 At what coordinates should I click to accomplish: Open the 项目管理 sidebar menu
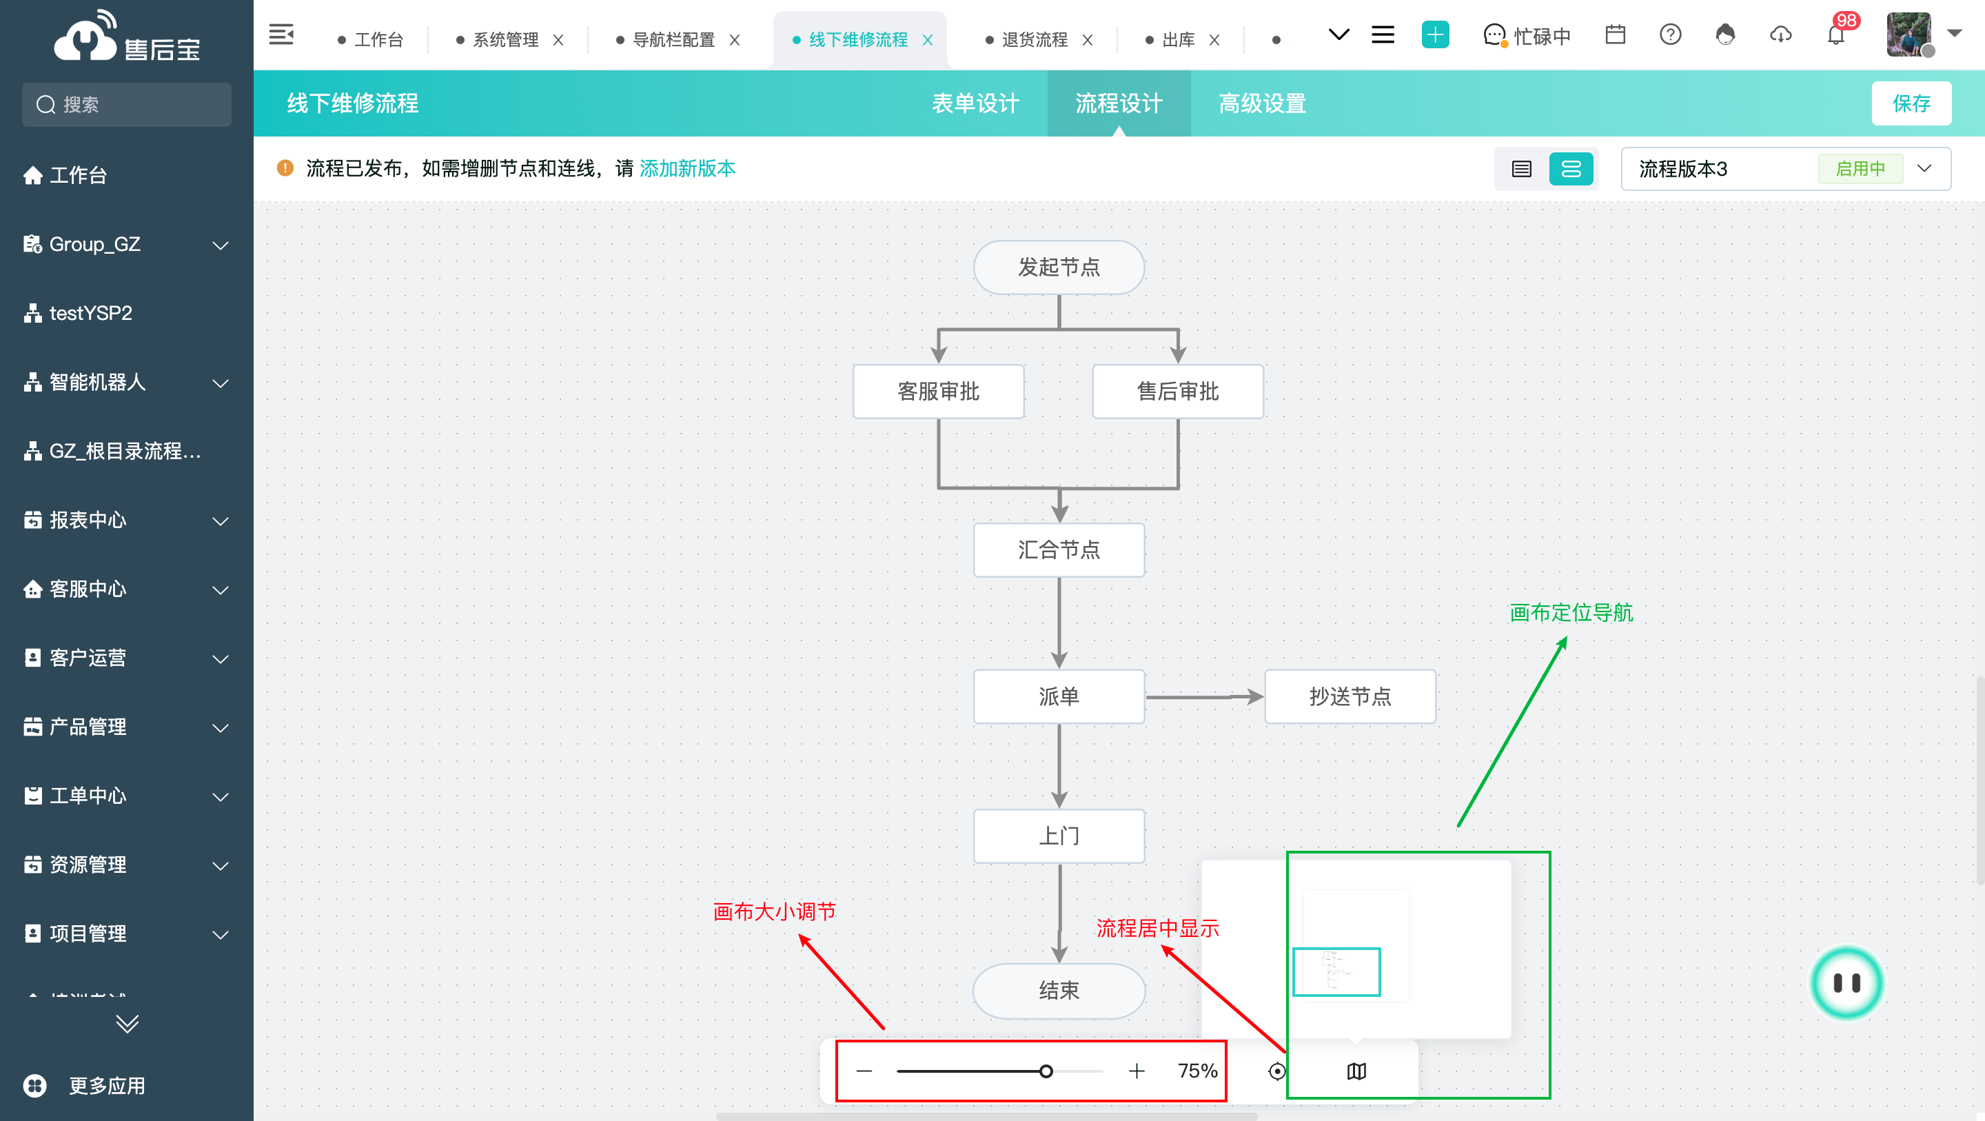(x=126, y=933)
